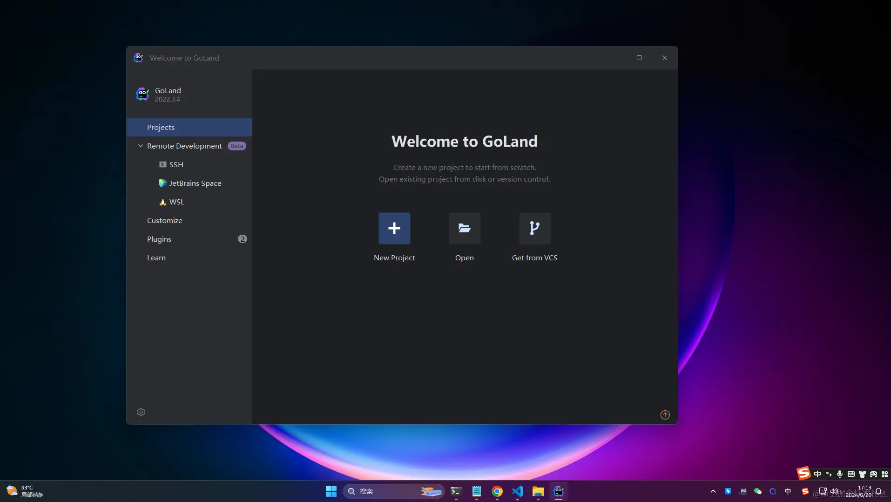Click the GoLand logo in the sidebar

pyautogui.click(x=142, y=94)
